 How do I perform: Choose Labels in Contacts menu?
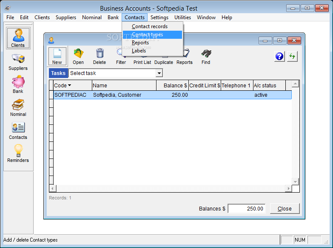point(152,51)
